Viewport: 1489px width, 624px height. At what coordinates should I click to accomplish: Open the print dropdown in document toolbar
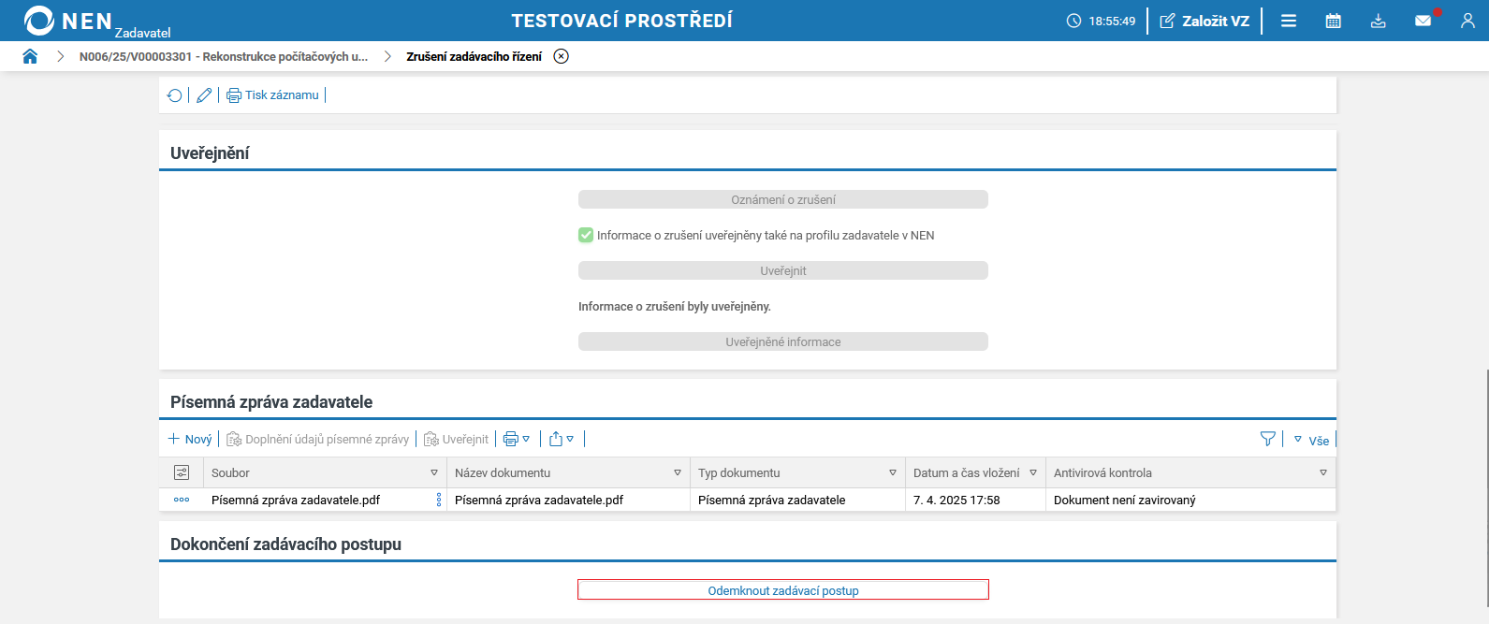517,439
